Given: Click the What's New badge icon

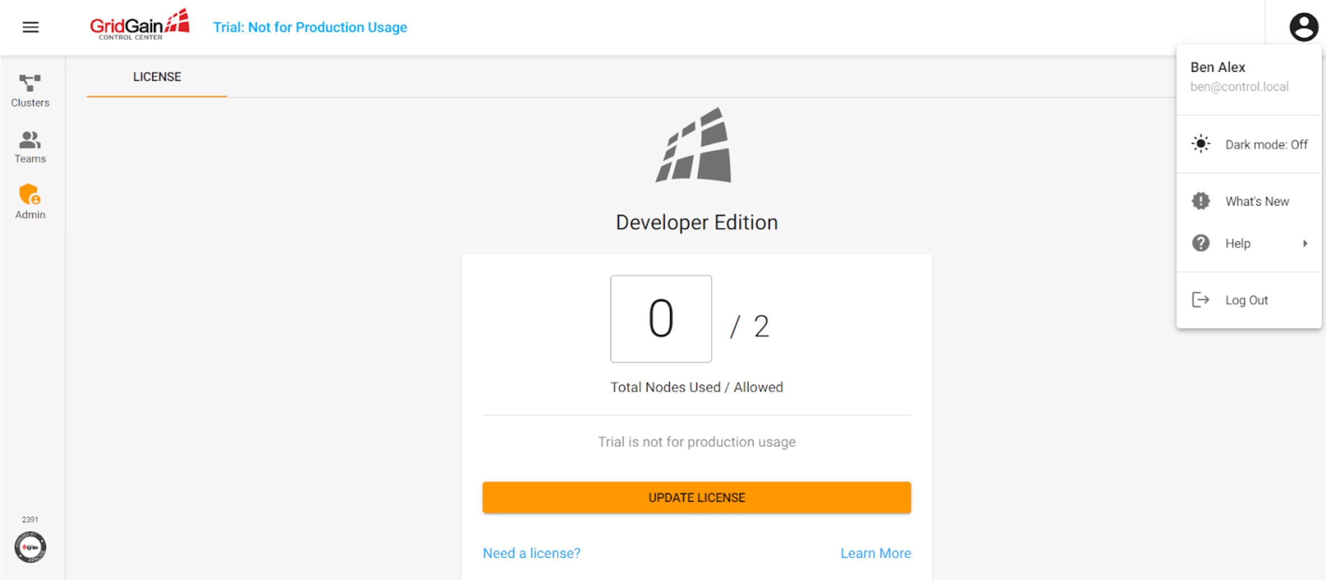Looking at the screenshot, I should tap(1200, 201).
